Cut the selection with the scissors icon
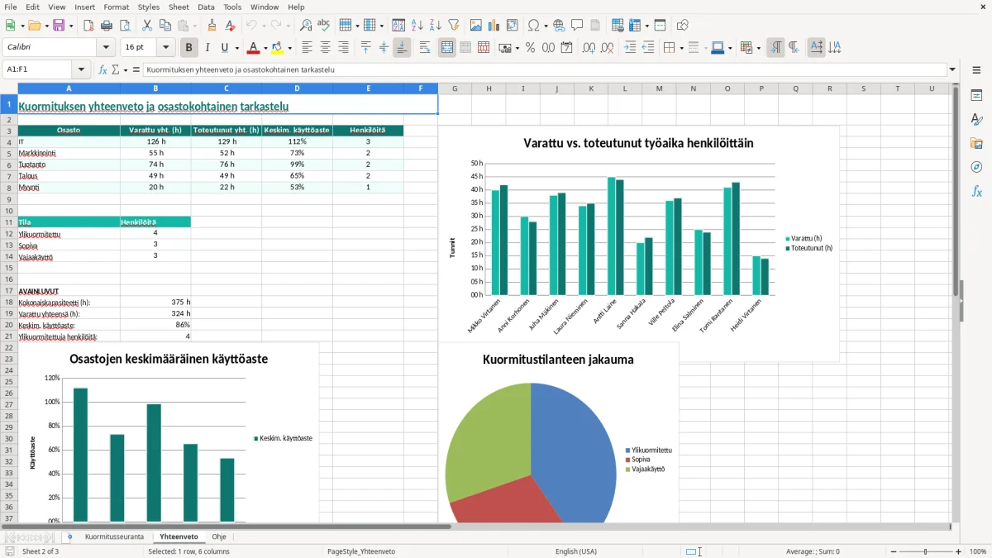 (146, 26)
